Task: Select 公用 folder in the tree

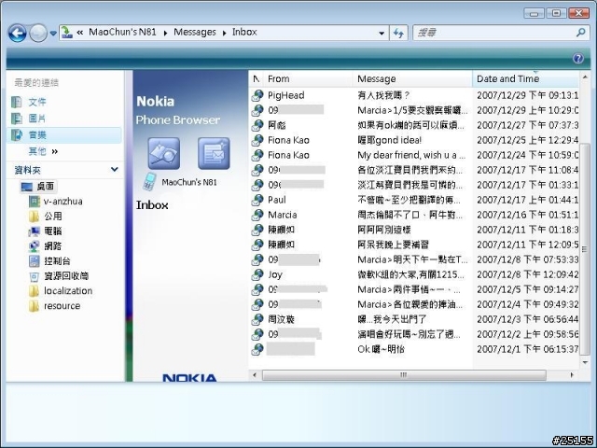Action: [x=53, y=216]
